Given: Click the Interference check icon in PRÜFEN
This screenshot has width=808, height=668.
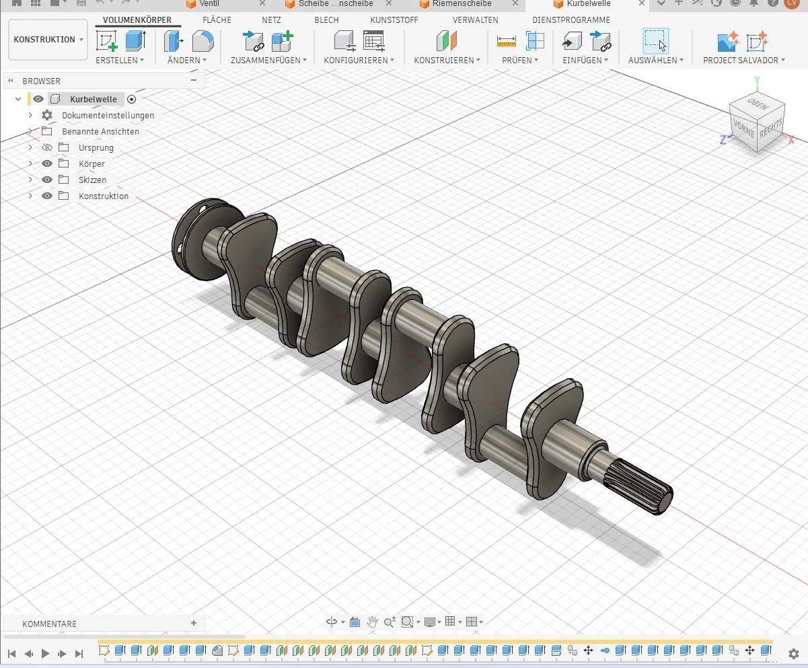Looking at the screenshot, I should pyautogui.click(x=535, y=42).
